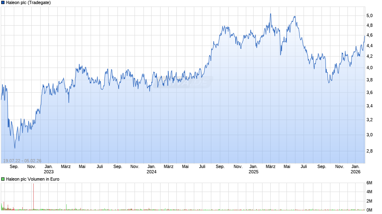382x214 pixels.
Task: Click the 4,8 price axis label
Action: (369, 25)
